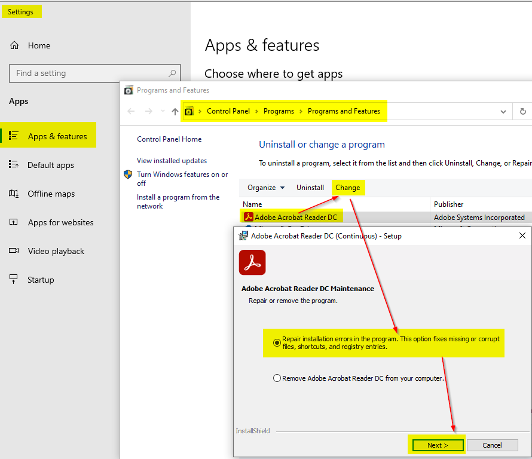Select Remove Adobe Acrobat Reader DC option

[x=277, y=378]
